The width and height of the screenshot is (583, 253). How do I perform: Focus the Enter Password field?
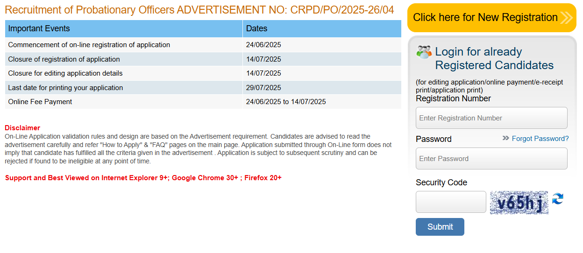(491, 159)
